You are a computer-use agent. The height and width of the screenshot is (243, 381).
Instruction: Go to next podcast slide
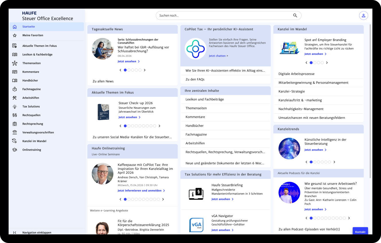tap(349, 218)
